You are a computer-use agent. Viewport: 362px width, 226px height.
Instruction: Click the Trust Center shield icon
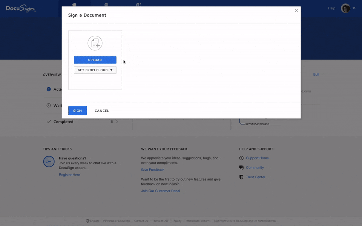coord(241,177)
